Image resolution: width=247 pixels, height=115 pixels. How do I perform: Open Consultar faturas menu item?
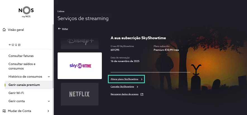click(x=21, y=56)
